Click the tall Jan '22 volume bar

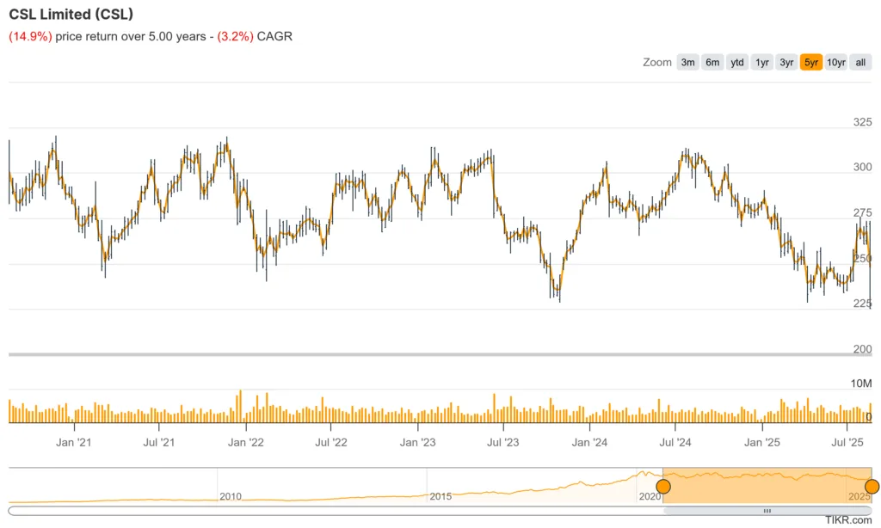240,407
